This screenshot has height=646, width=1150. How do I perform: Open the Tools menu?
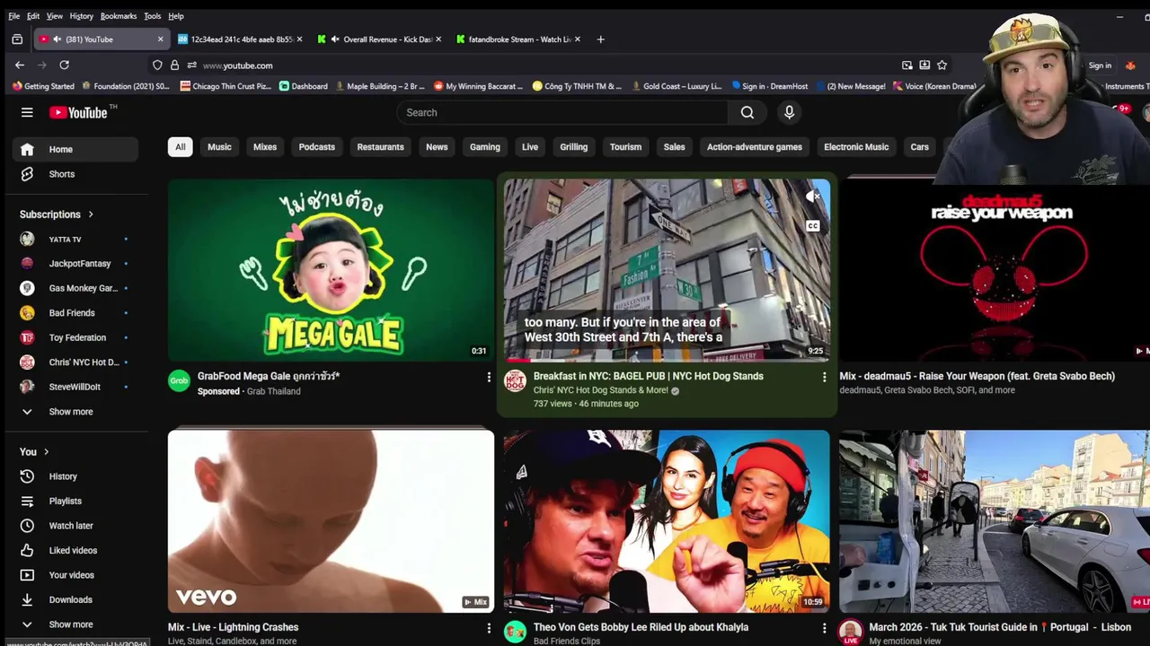152,16
